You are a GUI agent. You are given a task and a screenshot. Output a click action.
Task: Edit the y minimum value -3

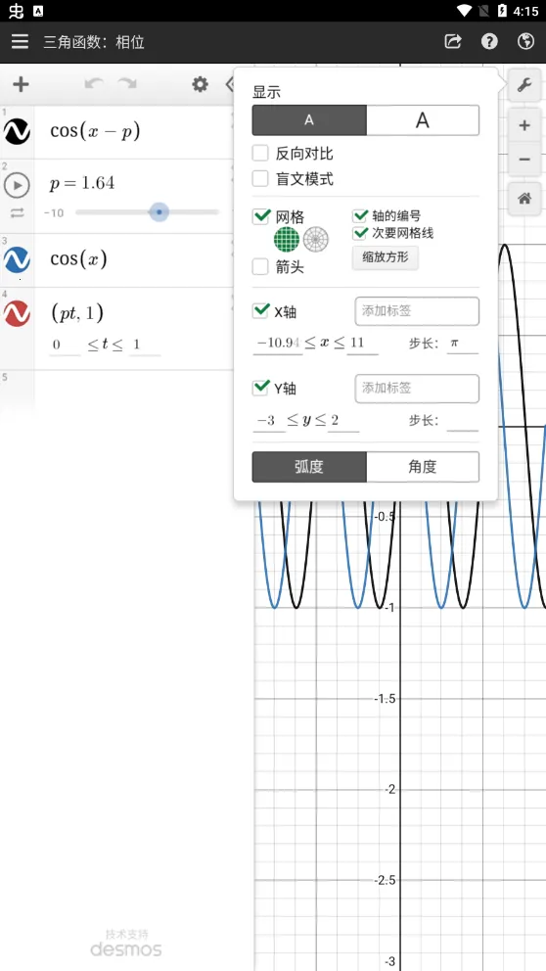(x=268, y=421)
